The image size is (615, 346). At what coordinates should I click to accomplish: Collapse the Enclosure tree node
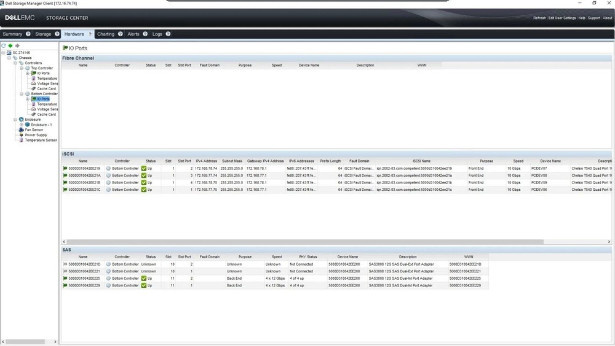click(15, 120)
